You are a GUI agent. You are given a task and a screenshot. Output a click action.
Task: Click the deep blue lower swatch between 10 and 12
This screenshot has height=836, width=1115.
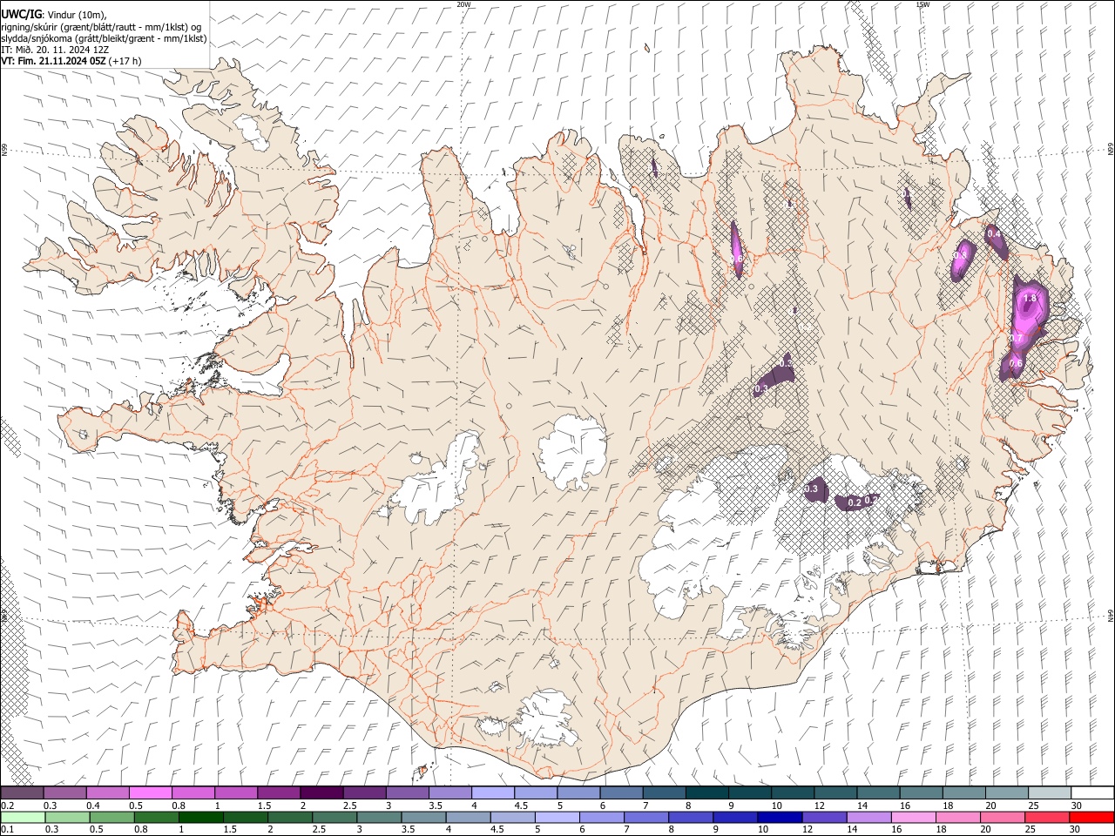[779, 817]
